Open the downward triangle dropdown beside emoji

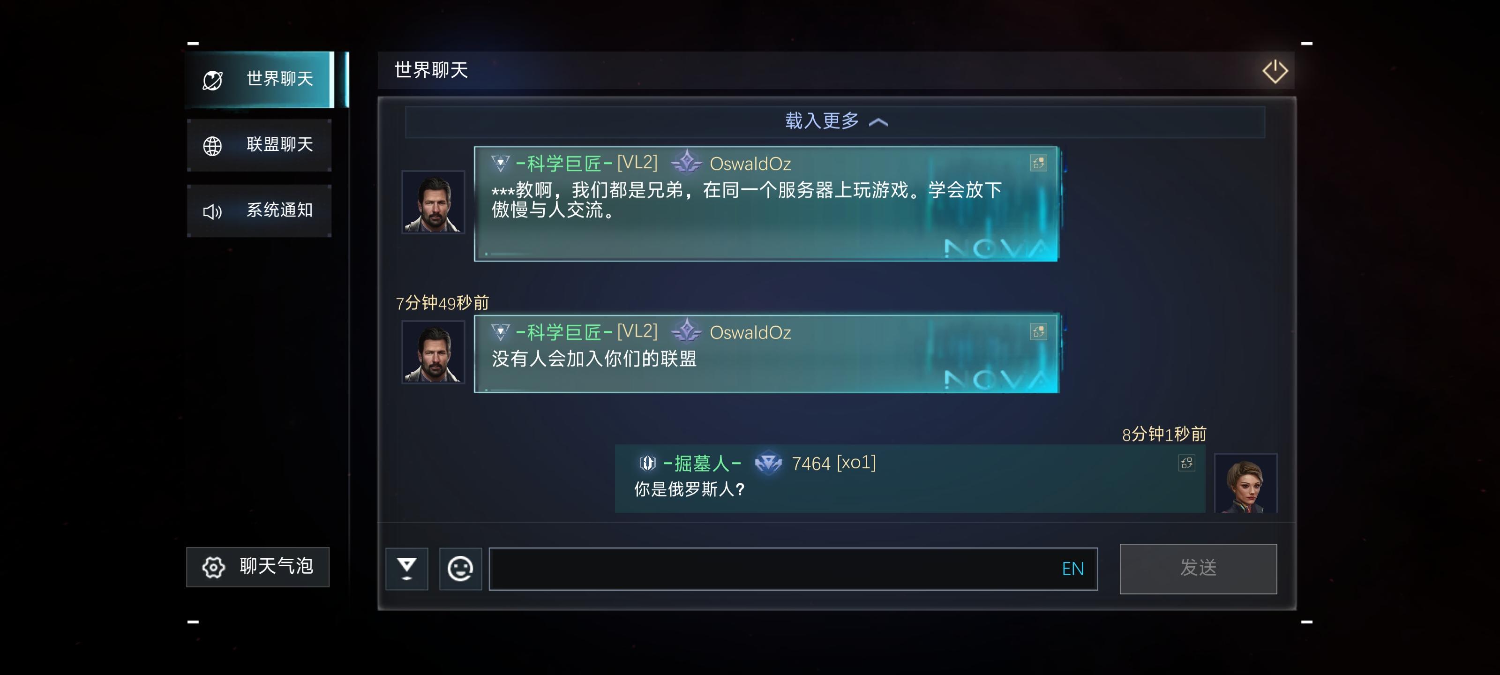tap(406, 569)
